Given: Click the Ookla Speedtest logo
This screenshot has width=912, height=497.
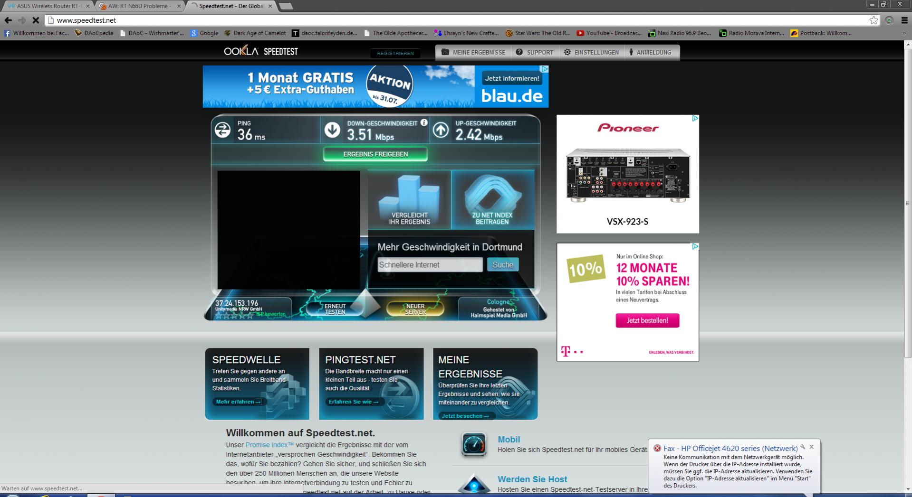Looking at the screenshot, I should [261, 51].
